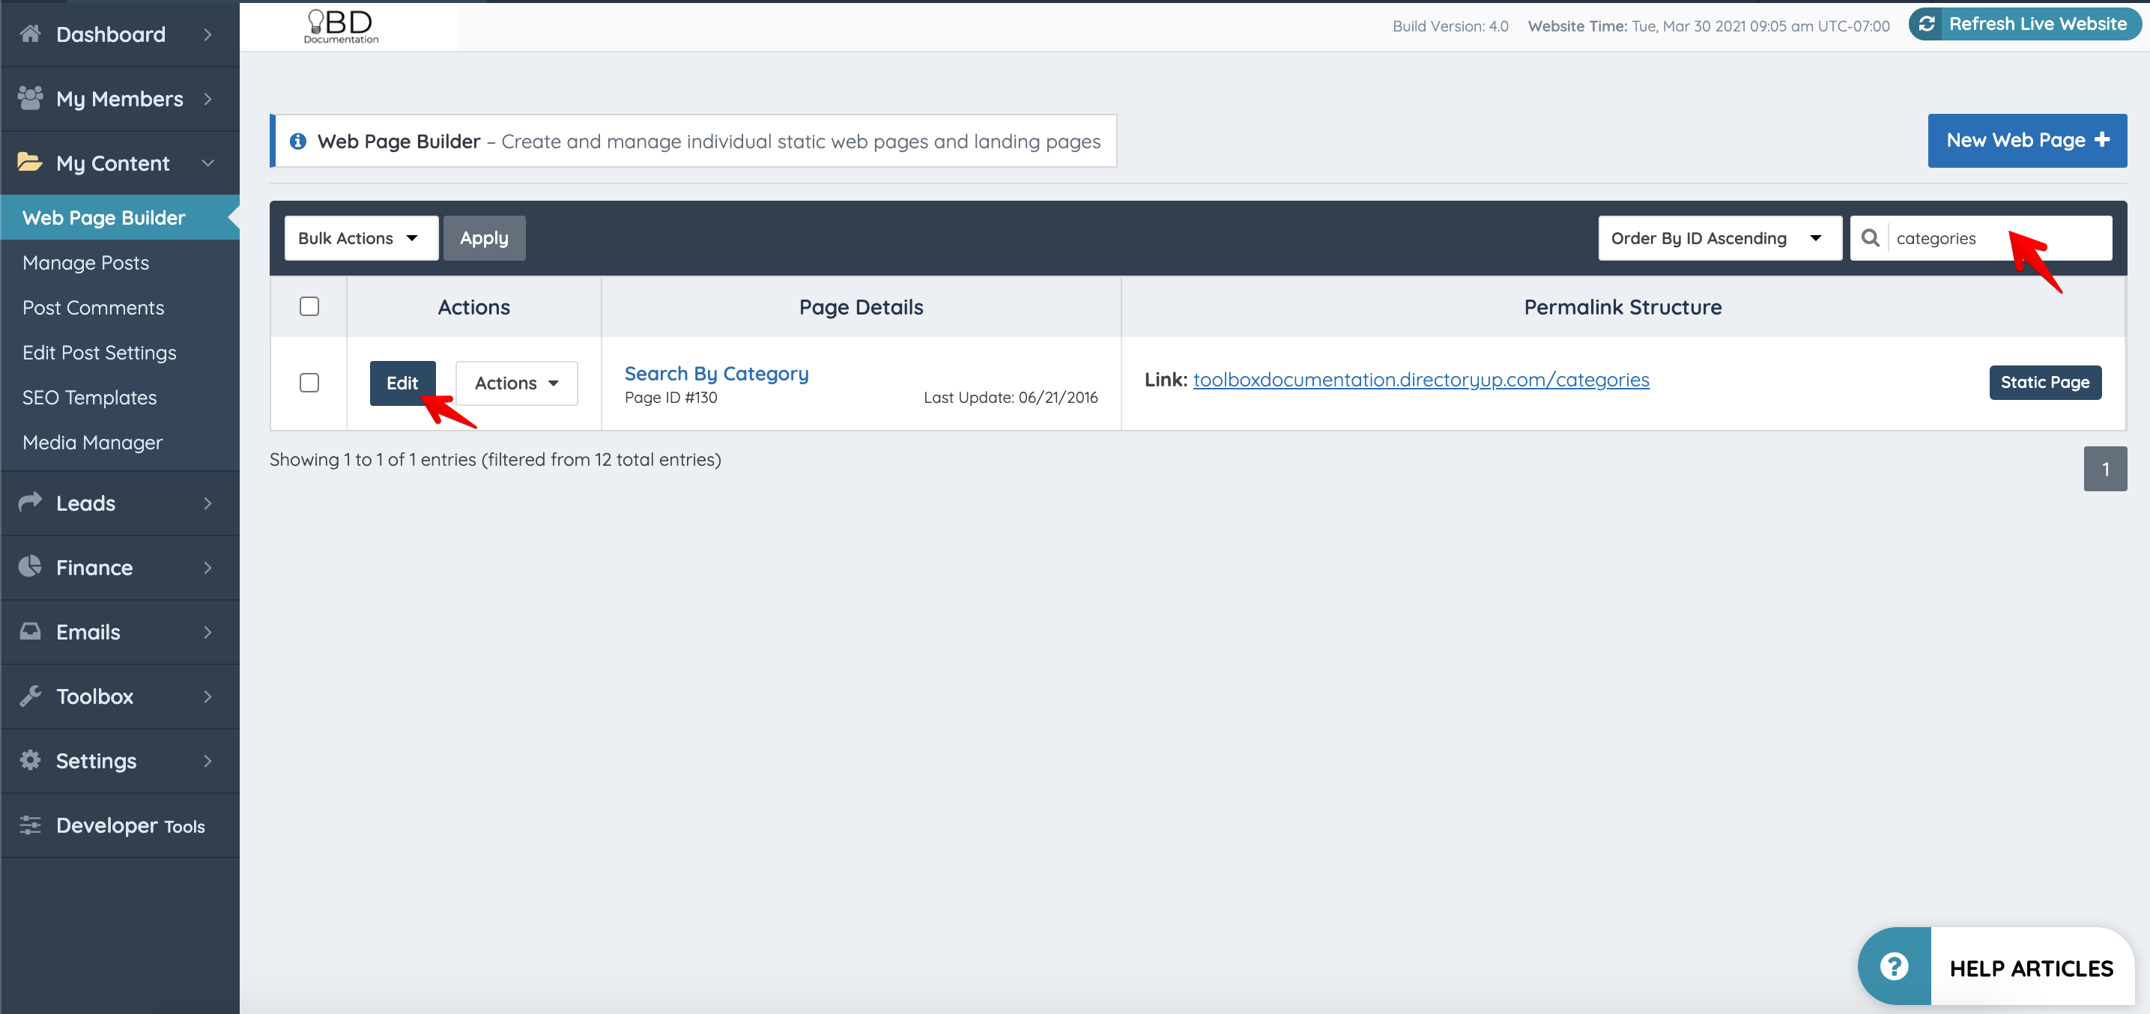Click the My Members people icon

click(30, 97)
